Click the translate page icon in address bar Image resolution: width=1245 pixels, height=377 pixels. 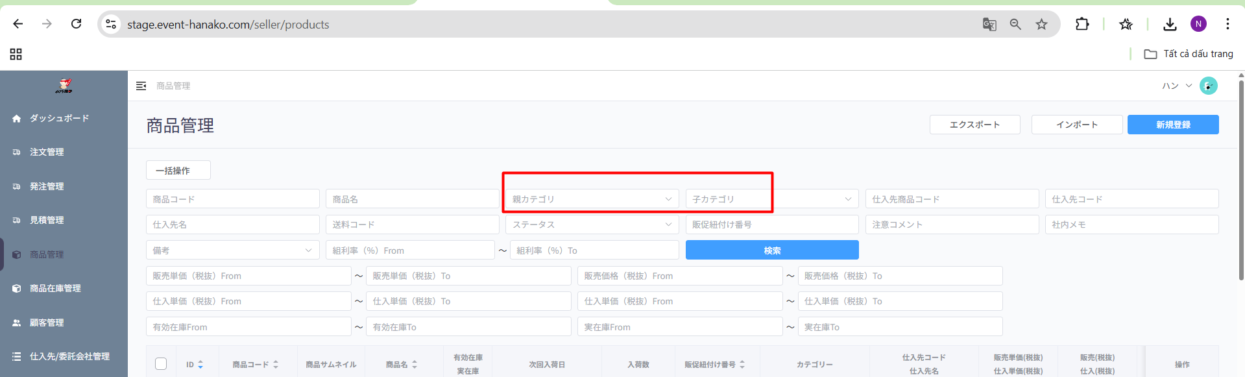989,25
